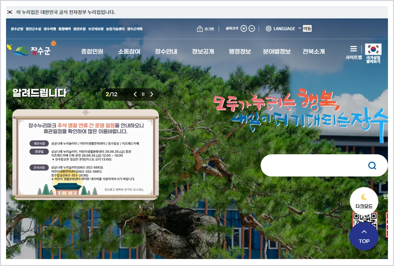Open the 소통참여 menu
Viewport: 394px width, 266px height.
[x=129, y=51]
